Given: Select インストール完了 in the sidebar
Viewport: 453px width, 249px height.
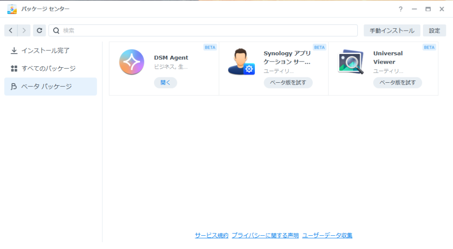Looking at the screenshot, I should point(50,50).
